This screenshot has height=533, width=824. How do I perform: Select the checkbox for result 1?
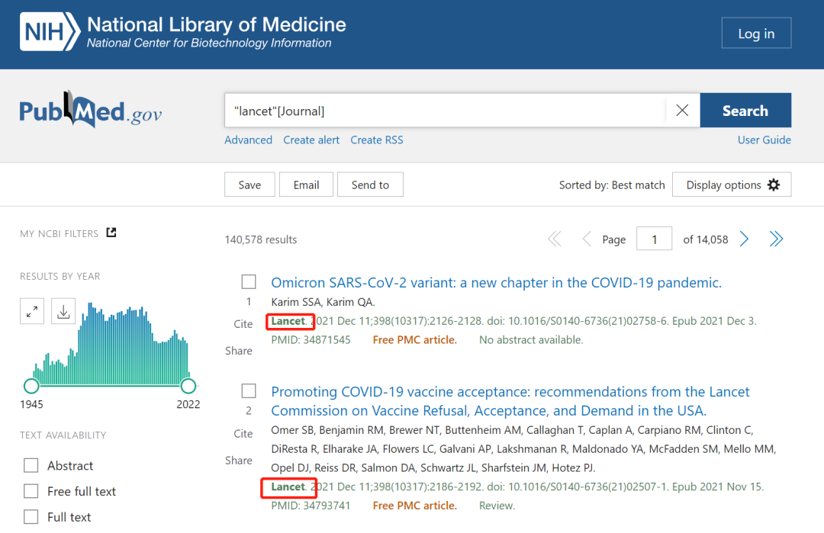(x=249, y=281)
